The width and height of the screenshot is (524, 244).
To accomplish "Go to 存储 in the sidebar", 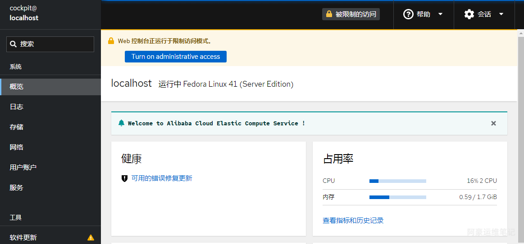I will tap(17, 127).
